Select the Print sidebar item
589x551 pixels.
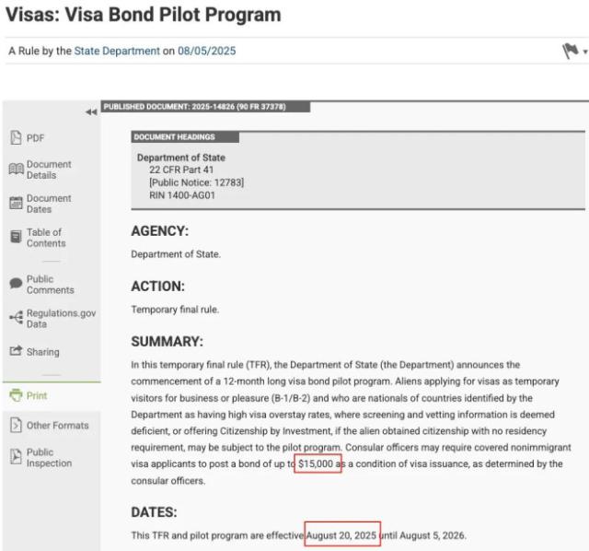coord(37,395)
